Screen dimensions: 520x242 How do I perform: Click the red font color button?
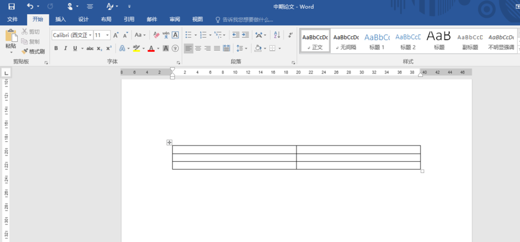151,48
